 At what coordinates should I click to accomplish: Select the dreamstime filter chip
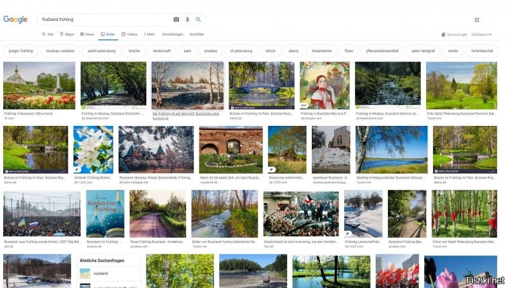click(322, 51)
